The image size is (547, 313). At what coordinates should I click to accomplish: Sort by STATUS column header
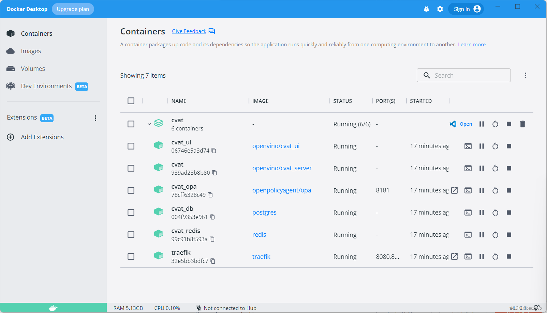[342, 101]
